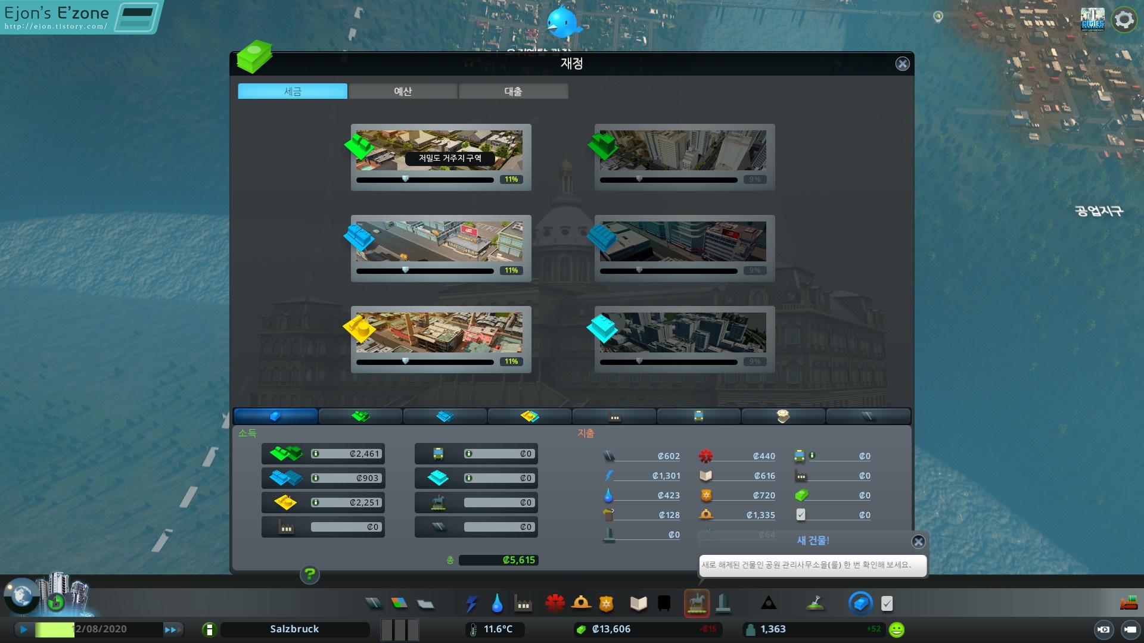The image size is (1144, 643).
Task: Switch to the 대출 loans tab
Action: [x=513, y=91]
